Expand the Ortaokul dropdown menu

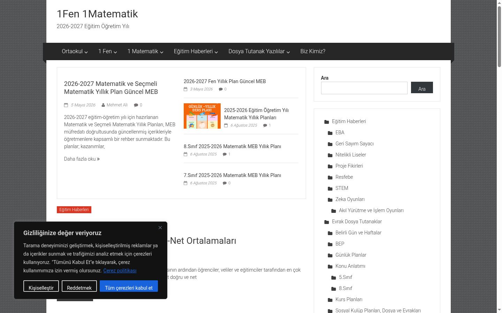(75, 51)
